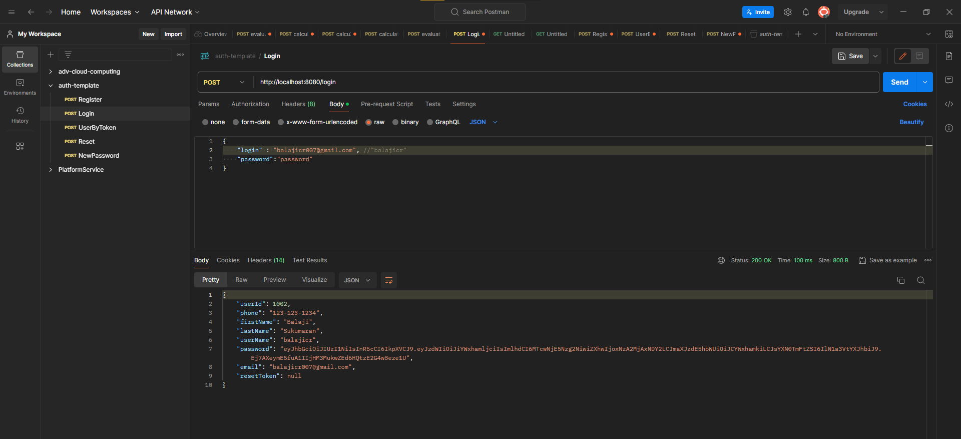Open the user avatar menu

pyautogui.click(x=824, y=12)
